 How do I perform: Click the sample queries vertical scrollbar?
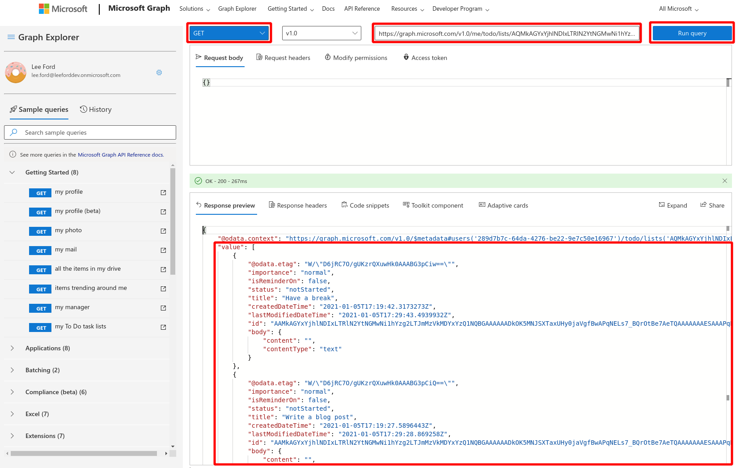coord(173,221)
